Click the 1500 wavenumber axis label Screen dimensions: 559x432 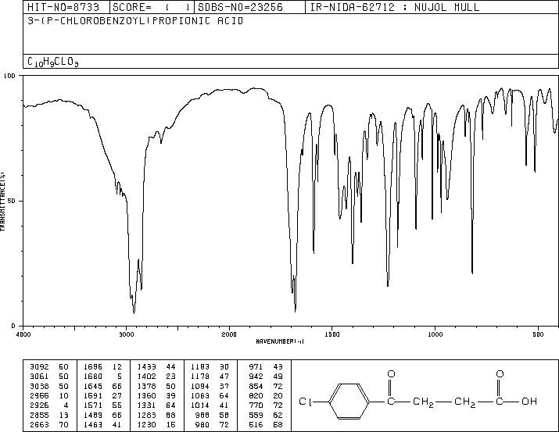332,334
